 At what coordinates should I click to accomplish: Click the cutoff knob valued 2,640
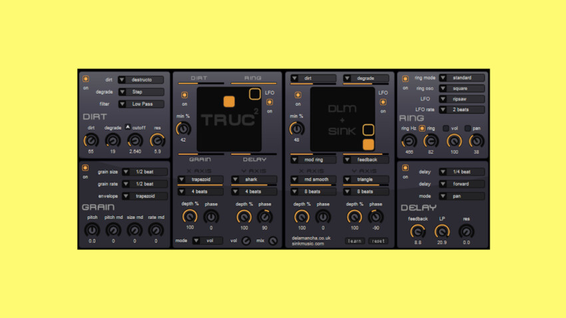click(x=135, y=140)
